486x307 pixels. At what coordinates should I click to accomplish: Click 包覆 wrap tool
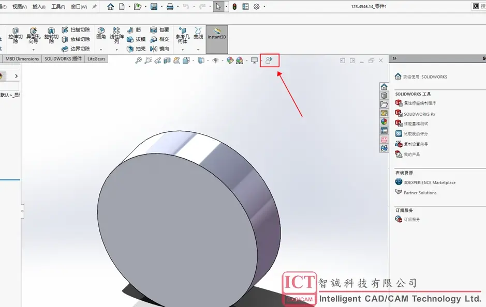tap(159, 29)
